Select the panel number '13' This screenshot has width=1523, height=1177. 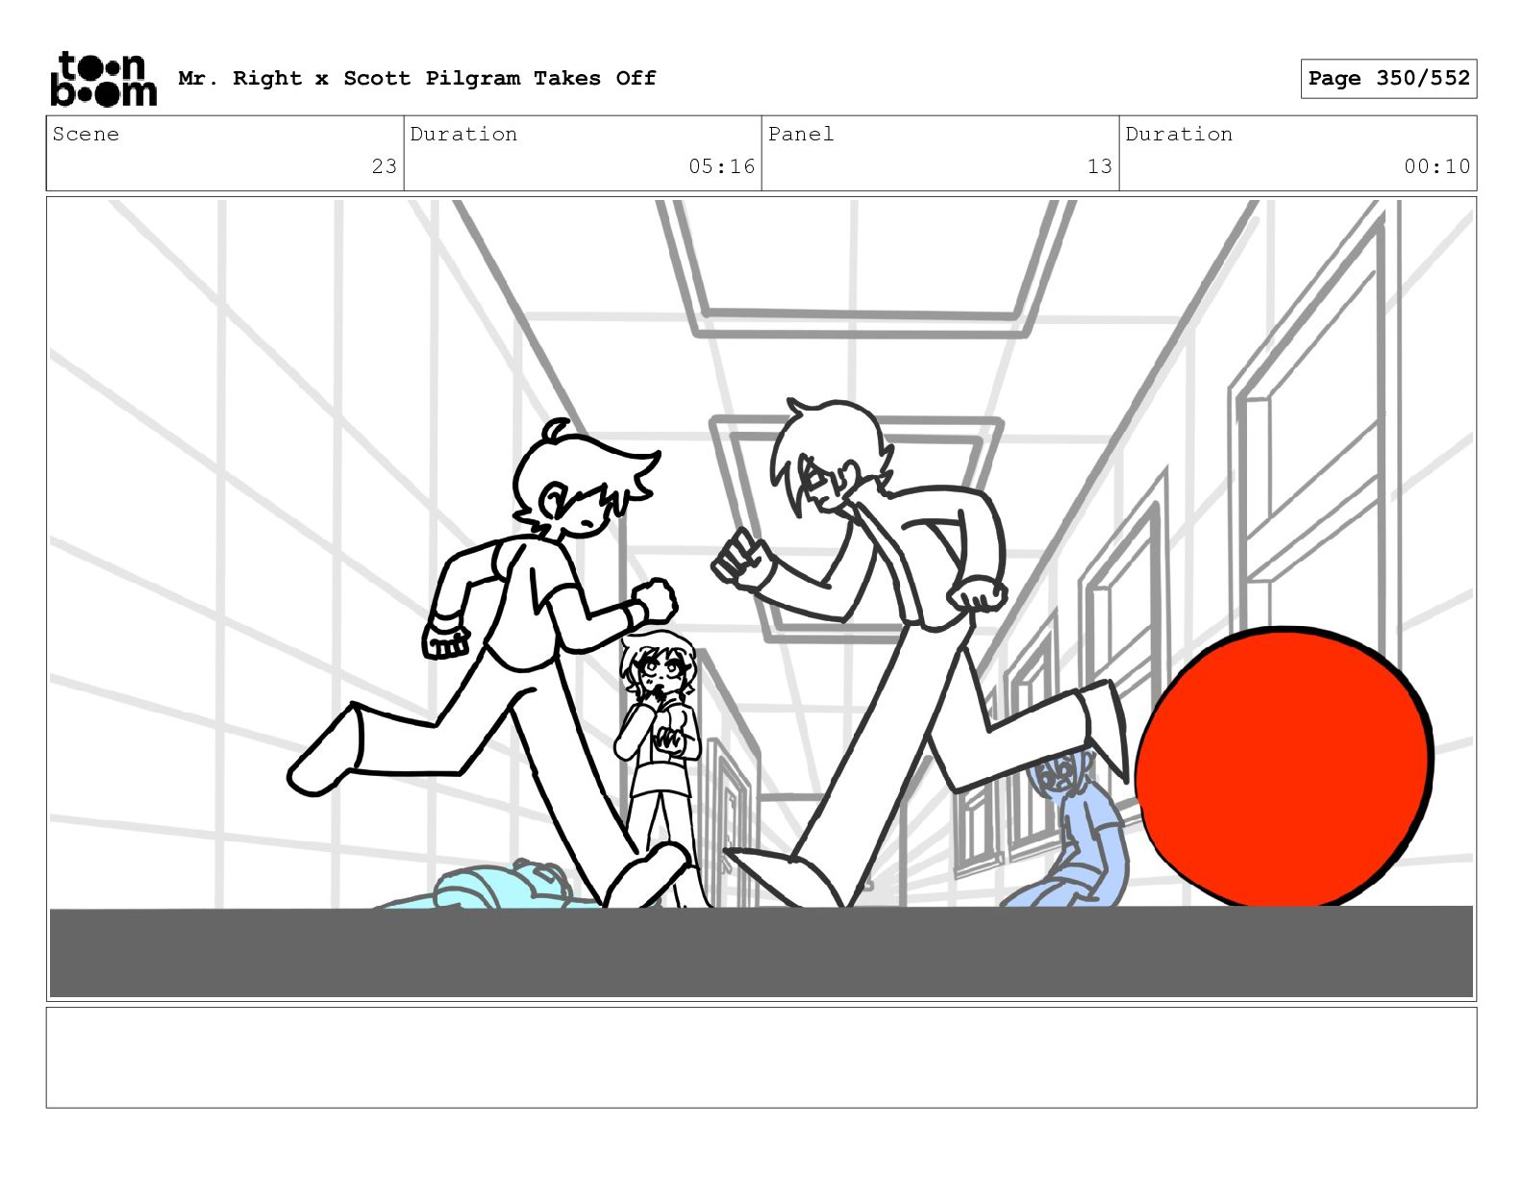tap(1100, 166)
